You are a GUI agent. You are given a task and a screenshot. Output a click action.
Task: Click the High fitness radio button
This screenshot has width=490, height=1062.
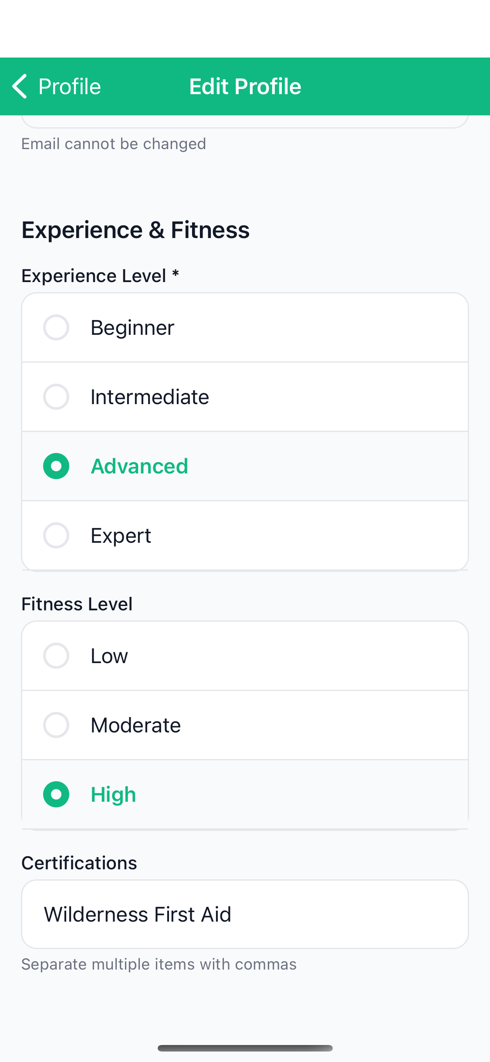click(56, 794)
